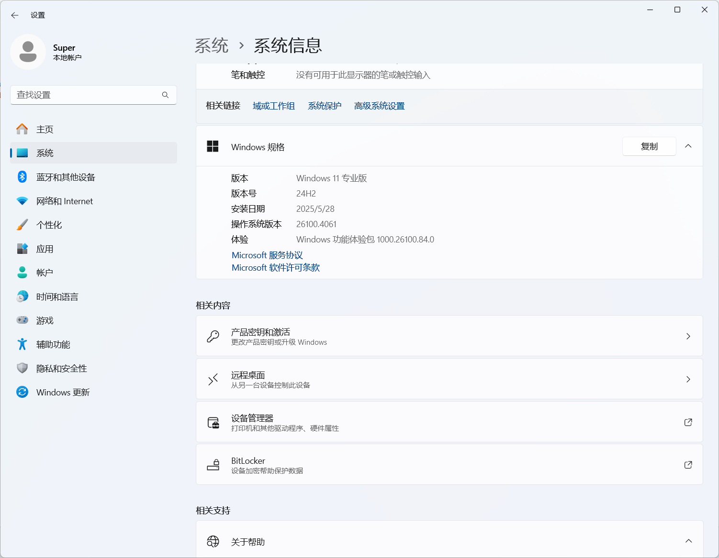This screenshot has height=558, width=719.
Task: Select the 辅助功能 accessibility icon
Action: 22,344
